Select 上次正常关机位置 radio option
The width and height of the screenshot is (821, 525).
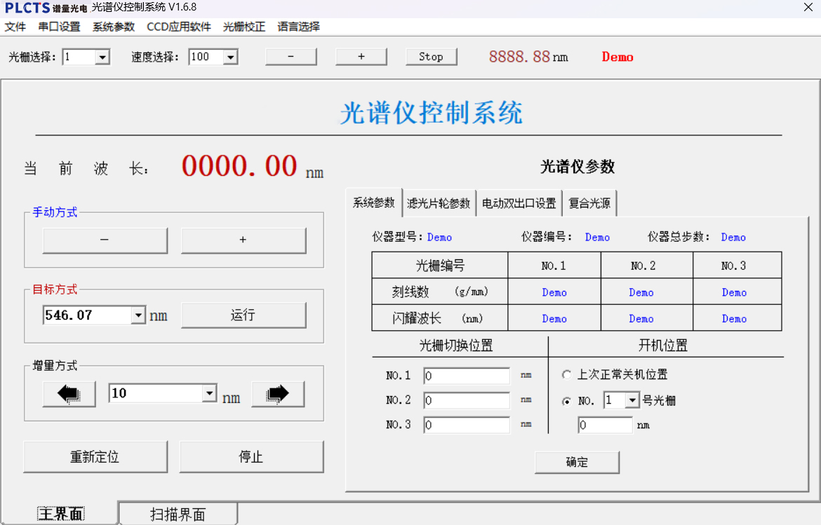pyautogui.click(x=567, y=375)
